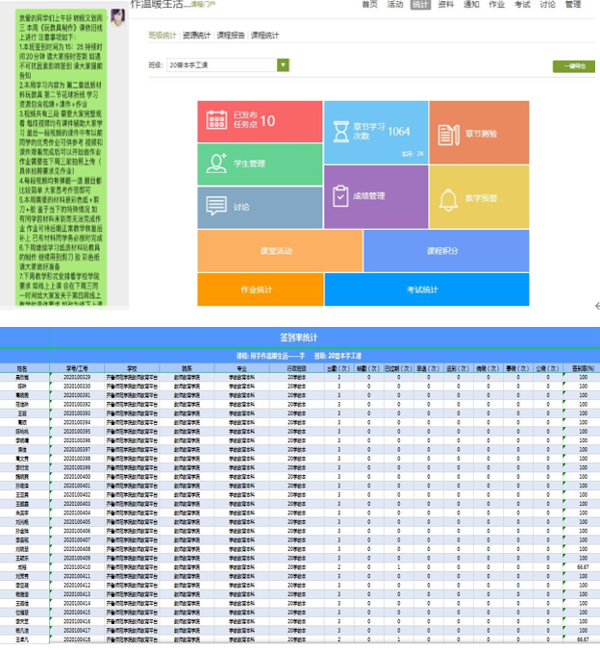Switch to the 课程报告 tab

pos(230,36)
